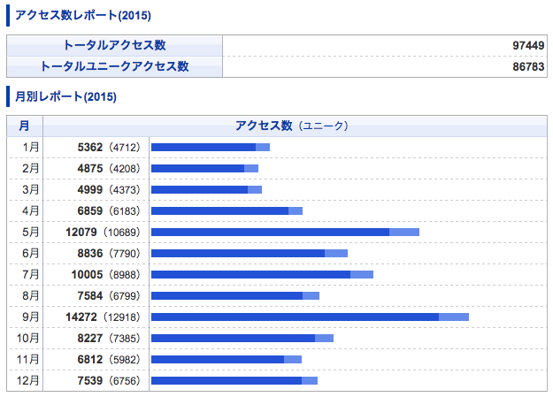Image resolution: width=553 pixels, height=397 pixels.
Task: Click the 月別レポート(2015) heading
Action: coord(65,96)
